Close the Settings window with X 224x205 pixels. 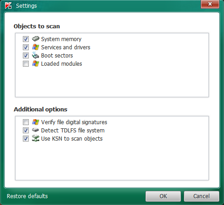[x=210, y=4]
